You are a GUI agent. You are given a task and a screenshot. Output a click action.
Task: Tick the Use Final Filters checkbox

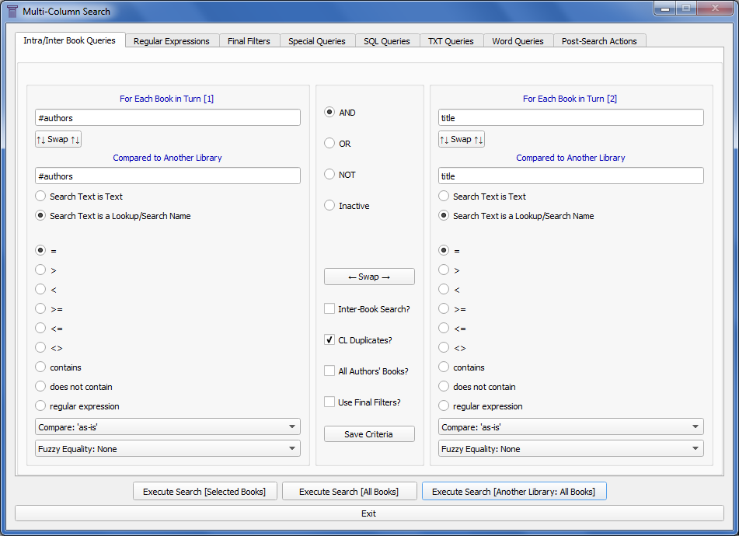(x=329, y=402)
